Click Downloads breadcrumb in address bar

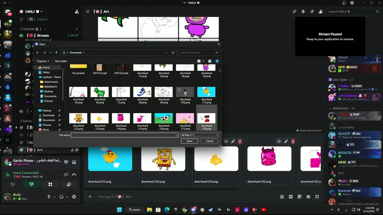point(76,53)
